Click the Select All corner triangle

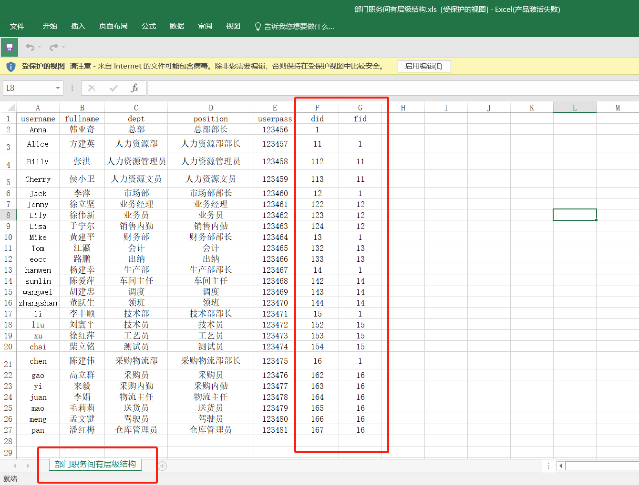(11, 108)
